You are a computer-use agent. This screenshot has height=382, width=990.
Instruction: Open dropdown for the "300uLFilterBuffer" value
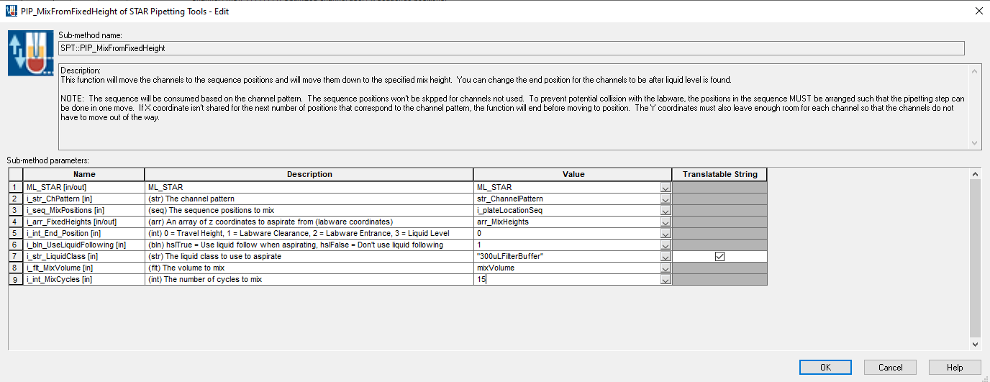click(666, 257)
